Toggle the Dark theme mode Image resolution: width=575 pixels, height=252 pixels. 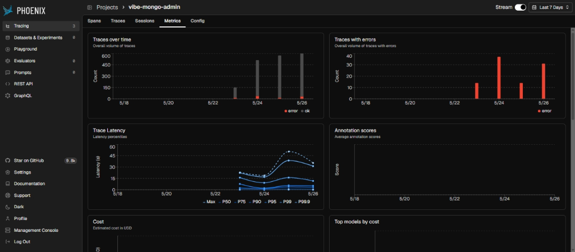click(19, 207)
